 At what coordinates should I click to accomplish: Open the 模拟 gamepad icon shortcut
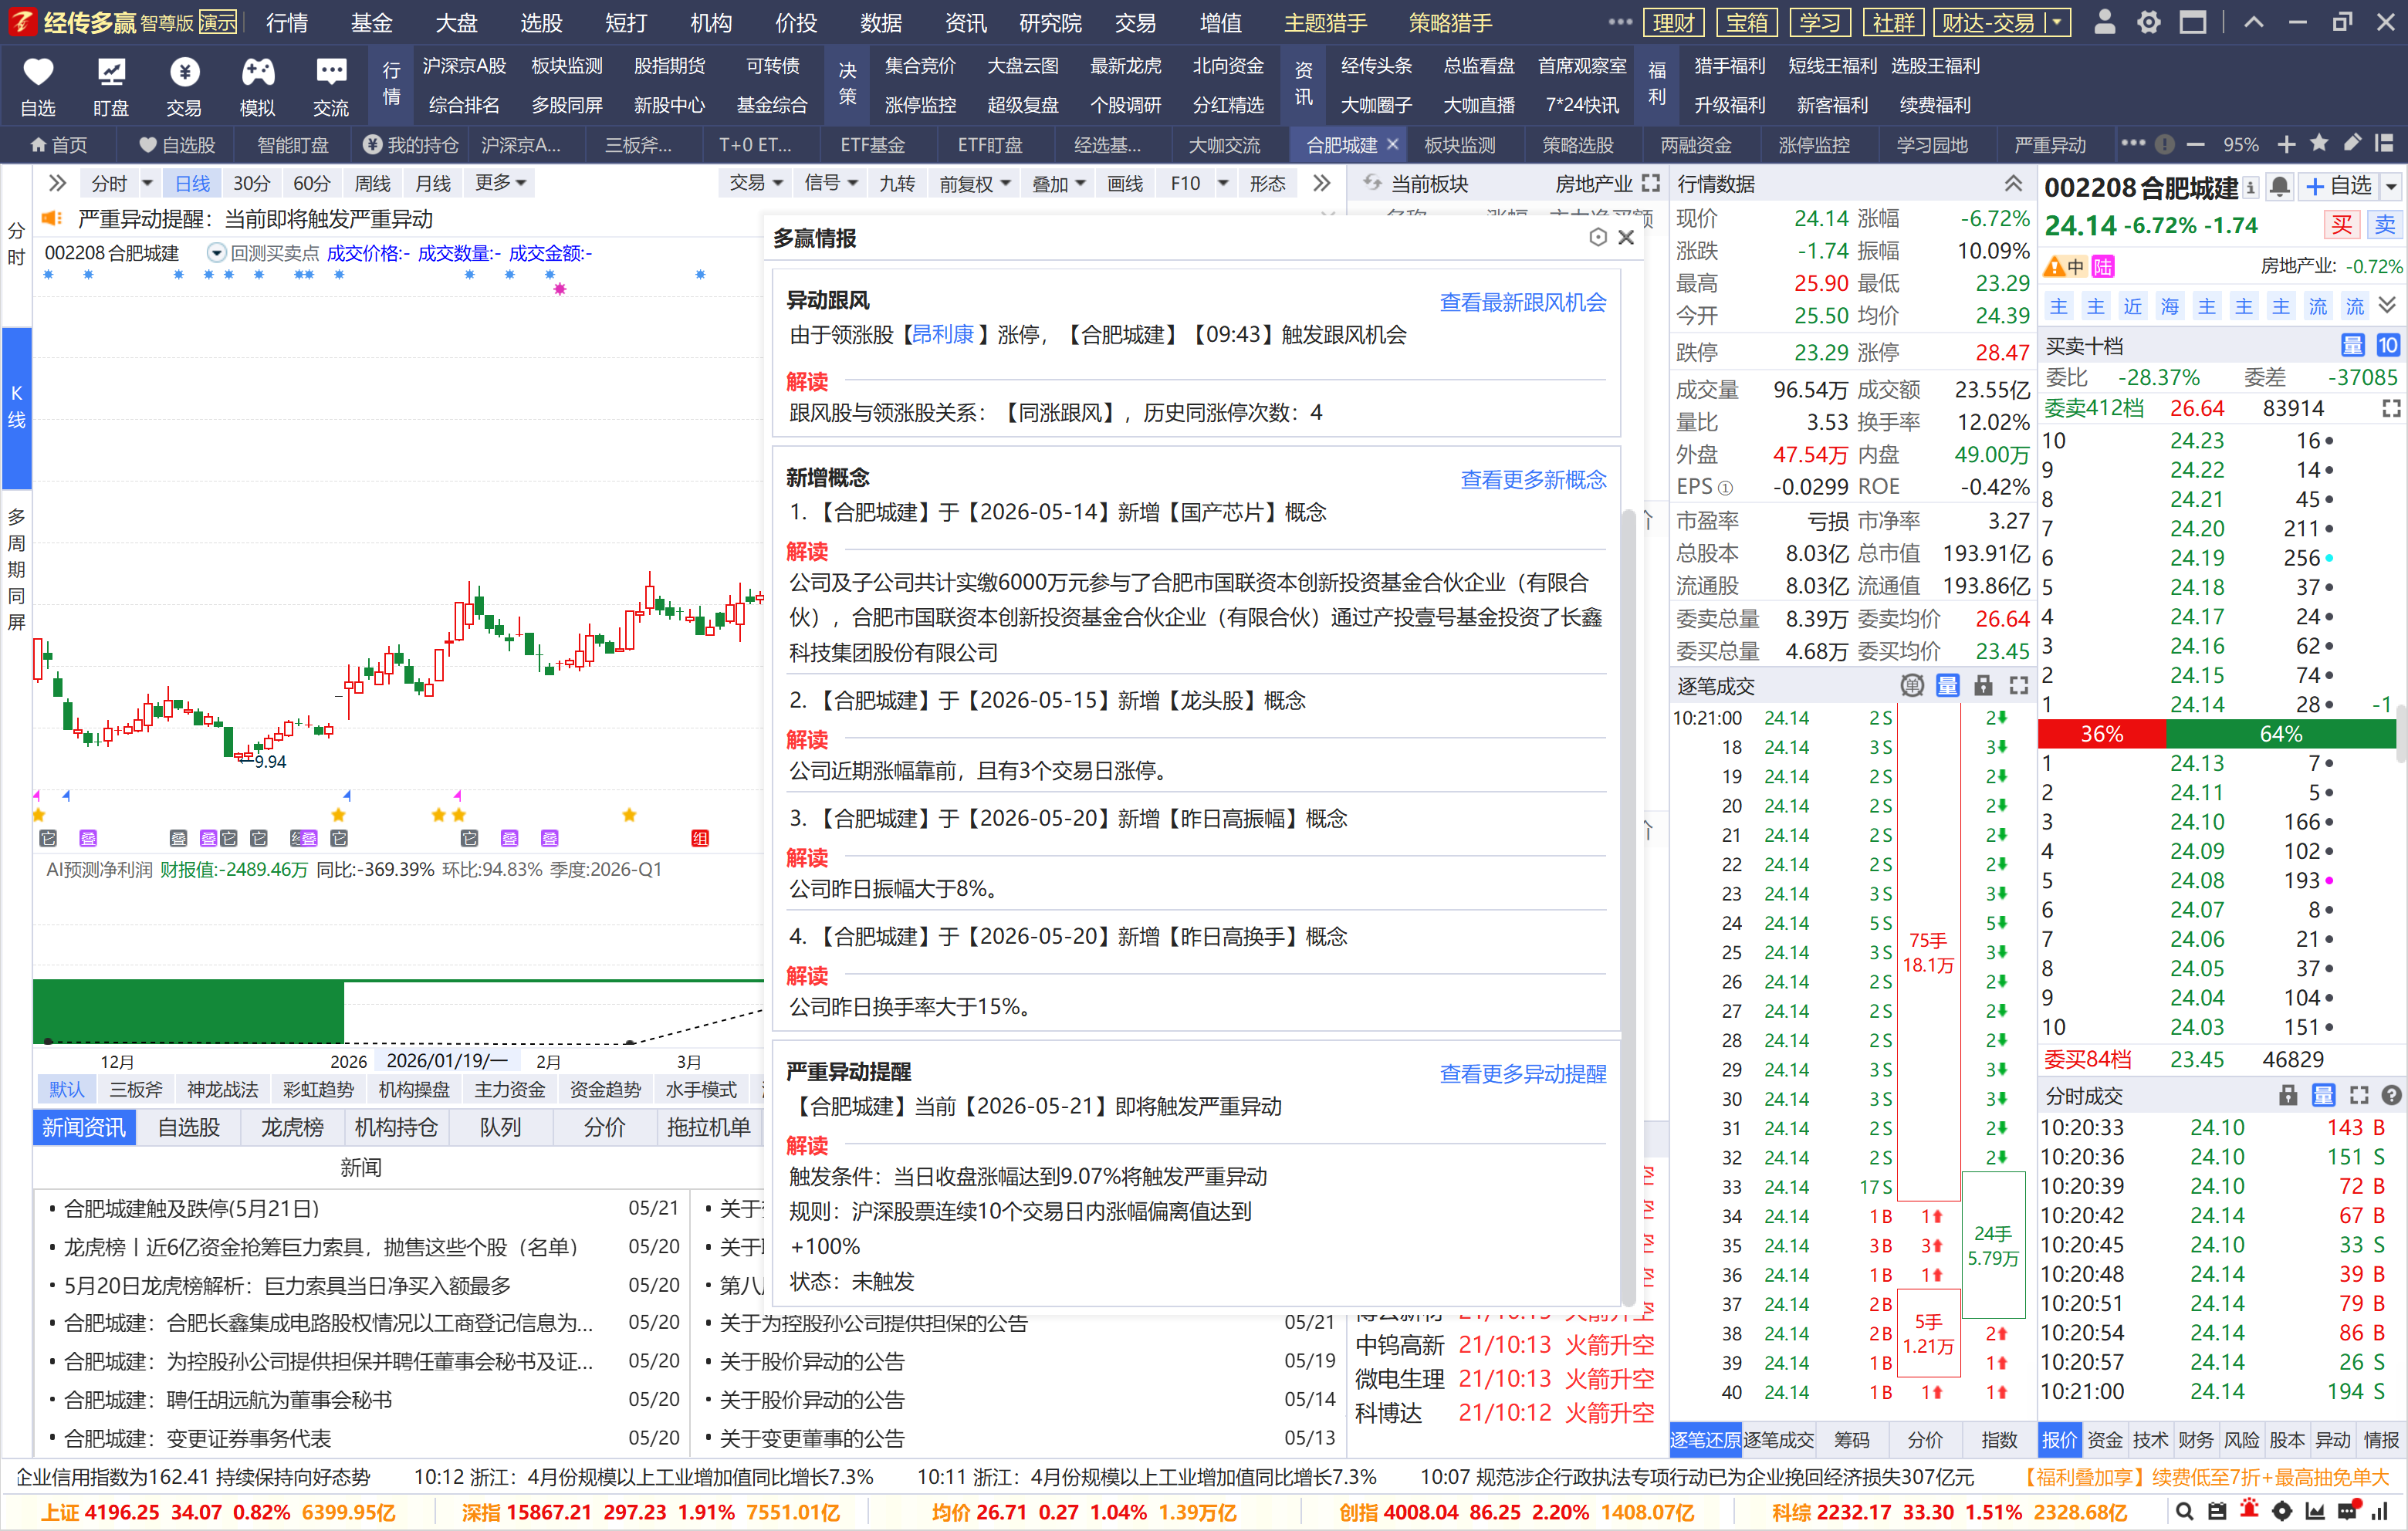(x=257, y=86)
